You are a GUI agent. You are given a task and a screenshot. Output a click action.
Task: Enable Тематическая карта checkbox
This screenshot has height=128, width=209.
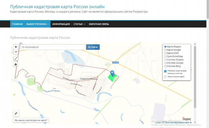(165, 76)
